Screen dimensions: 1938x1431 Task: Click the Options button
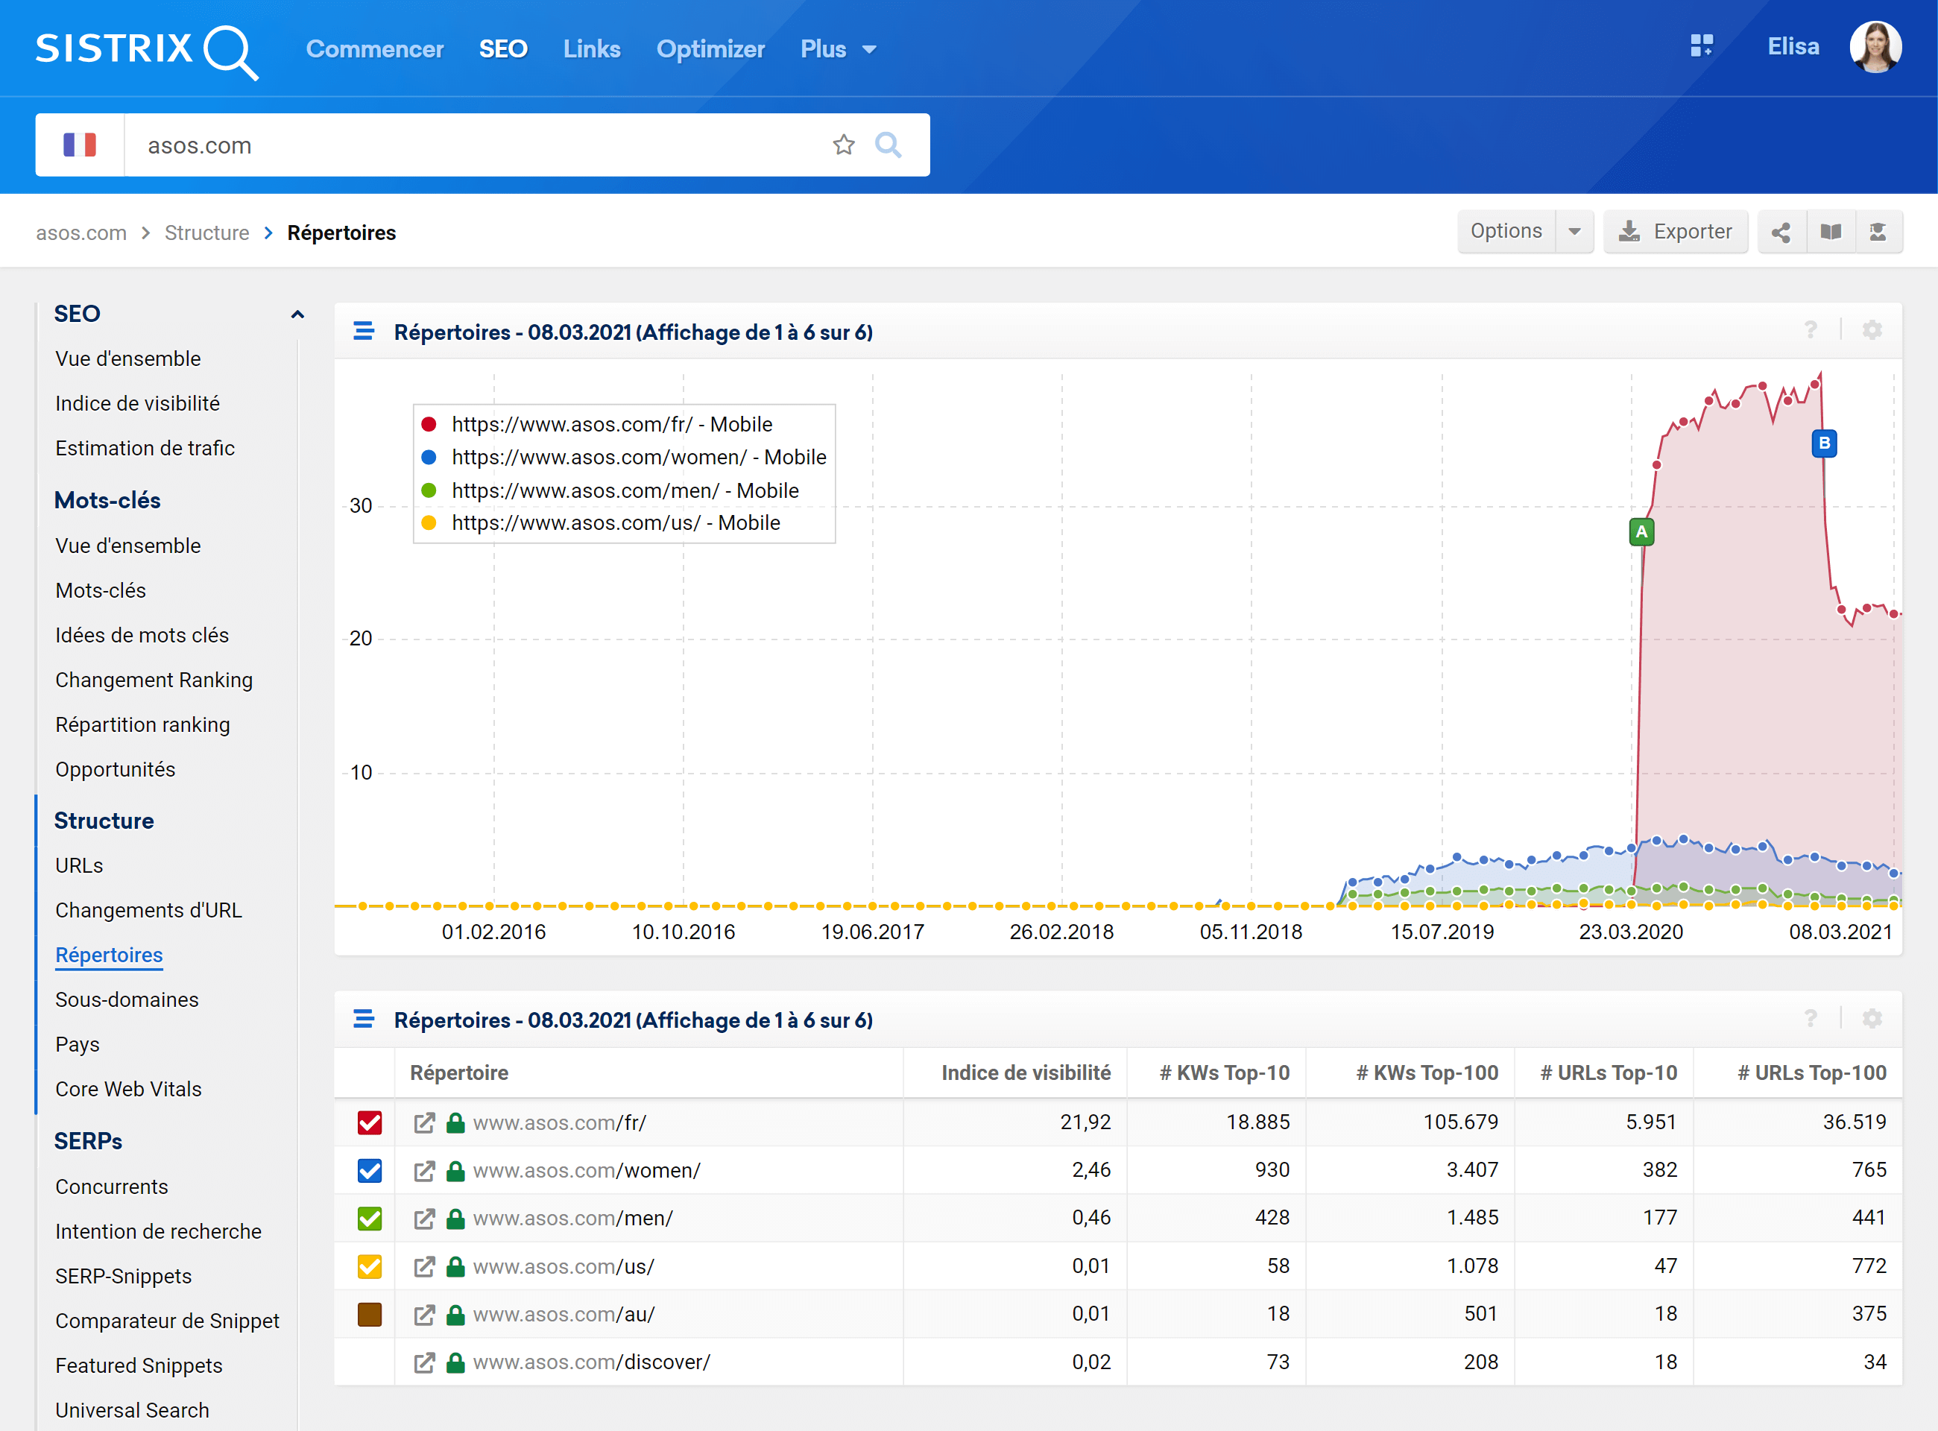(1506, 231)
